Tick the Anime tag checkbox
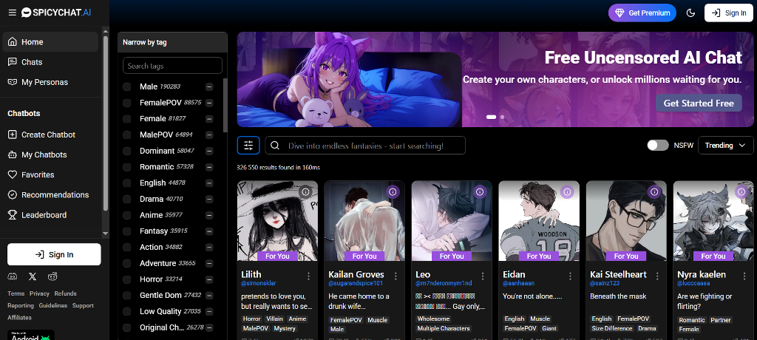This screenshot has width=757, height=340. [127, 215]
